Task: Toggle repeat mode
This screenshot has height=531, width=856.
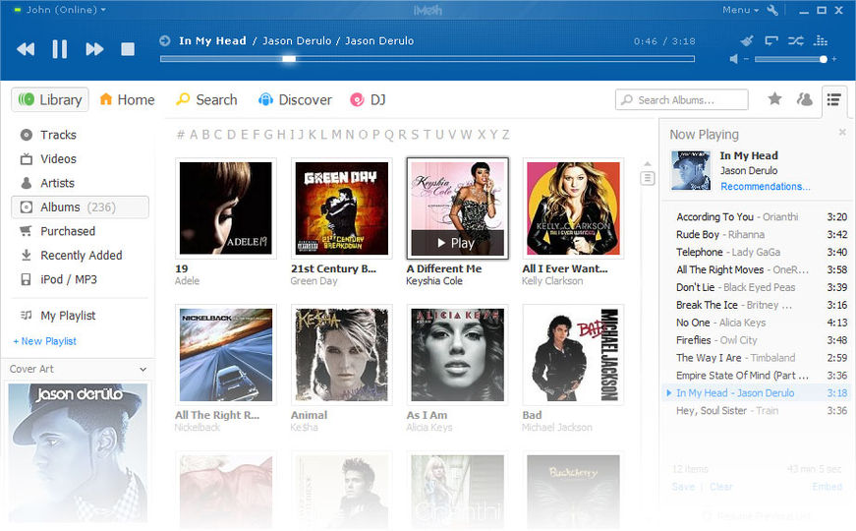Action: [x=770, y=40]
